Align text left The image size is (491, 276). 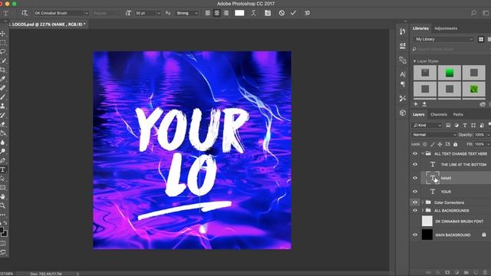(208, 13)
